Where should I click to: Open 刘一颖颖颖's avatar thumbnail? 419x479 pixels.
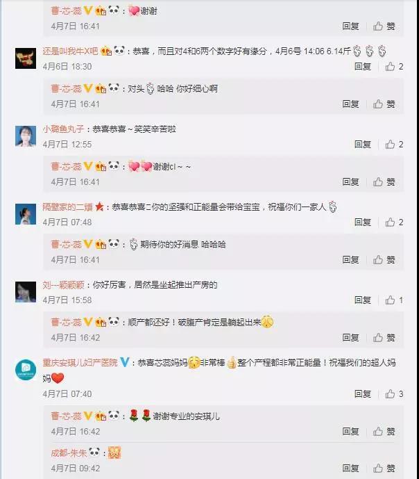pyautogui.click(x=26, y=292)
